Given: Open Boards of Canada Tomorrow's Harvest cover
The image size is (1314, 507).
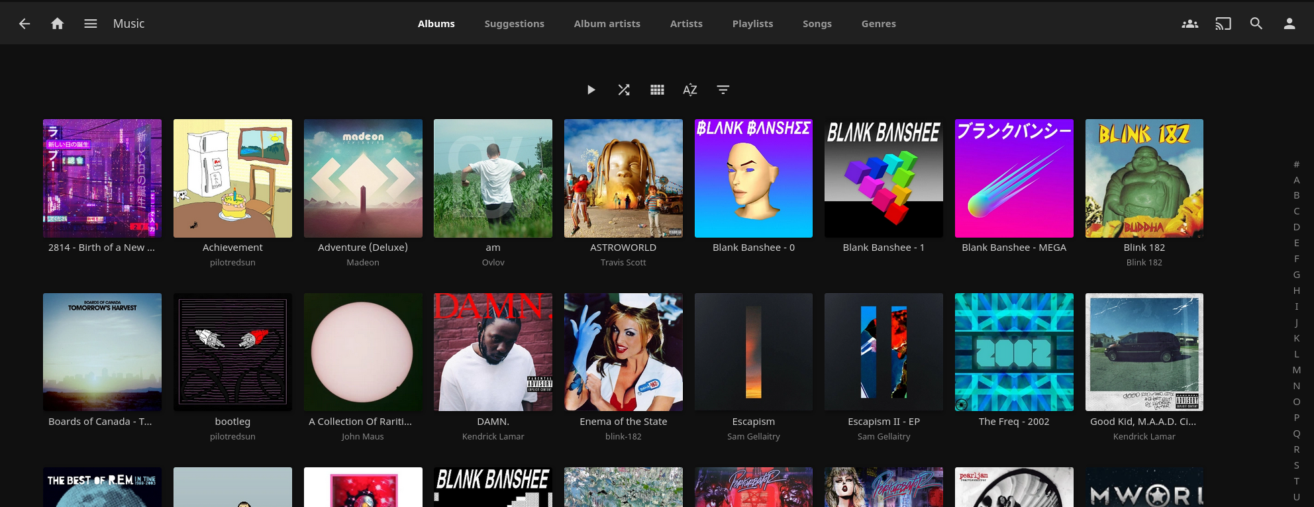Looking at the screenshot, I should point(102,352).
